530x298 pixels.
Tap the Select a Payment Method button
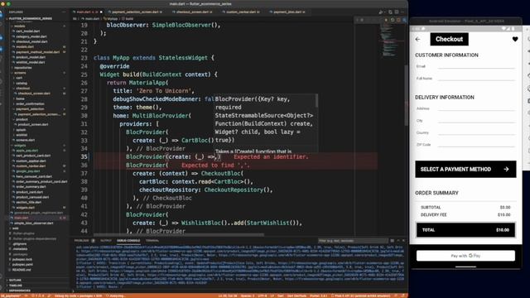coord(465,169)
